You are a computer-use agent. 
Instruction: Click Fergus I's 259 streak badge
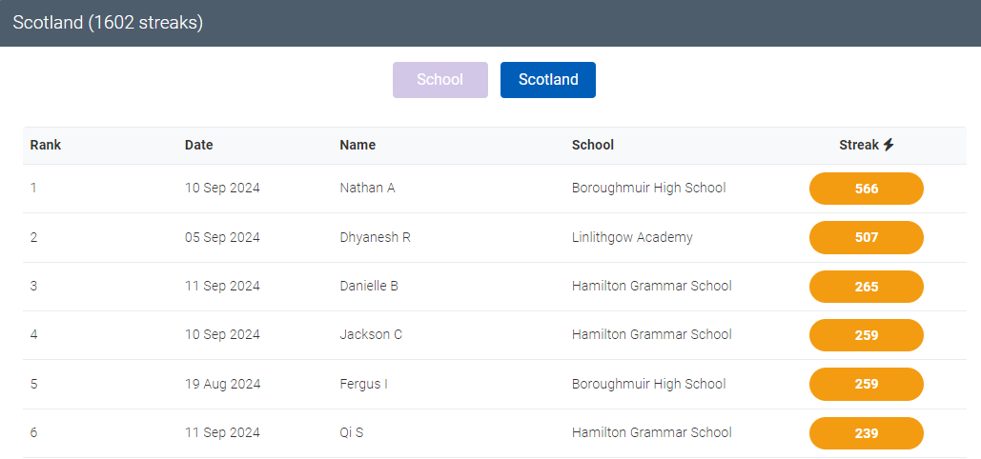coord(867,384)
